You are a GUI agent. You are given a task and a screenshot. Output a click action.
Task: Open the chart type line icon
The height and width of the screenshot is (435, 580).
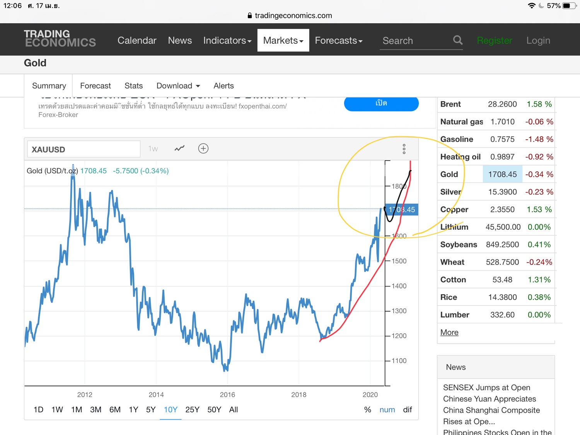click(179, 148)
